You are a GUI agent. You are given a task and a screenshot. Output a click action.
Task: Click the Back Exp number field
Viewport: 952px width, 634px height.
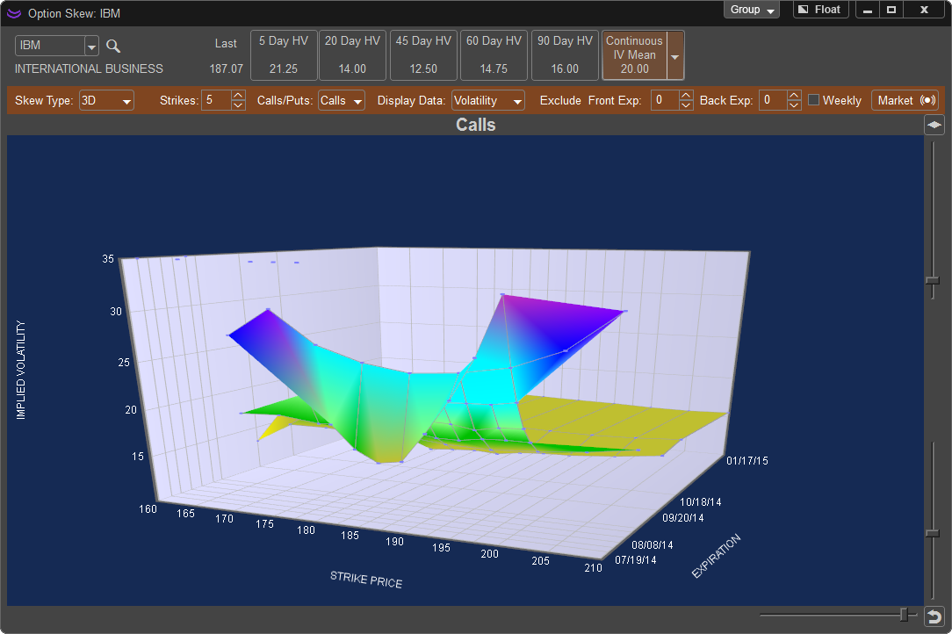click(773, 101)
